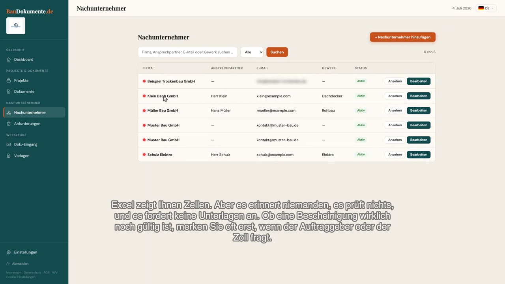Open the AGB footer link
The height and width of the screenshot is (284, 505).
pyautogui.click(x=47, y=273)
